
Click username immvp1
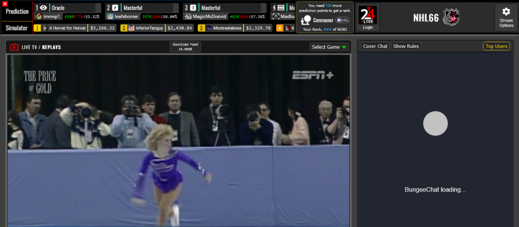point(52,17)
